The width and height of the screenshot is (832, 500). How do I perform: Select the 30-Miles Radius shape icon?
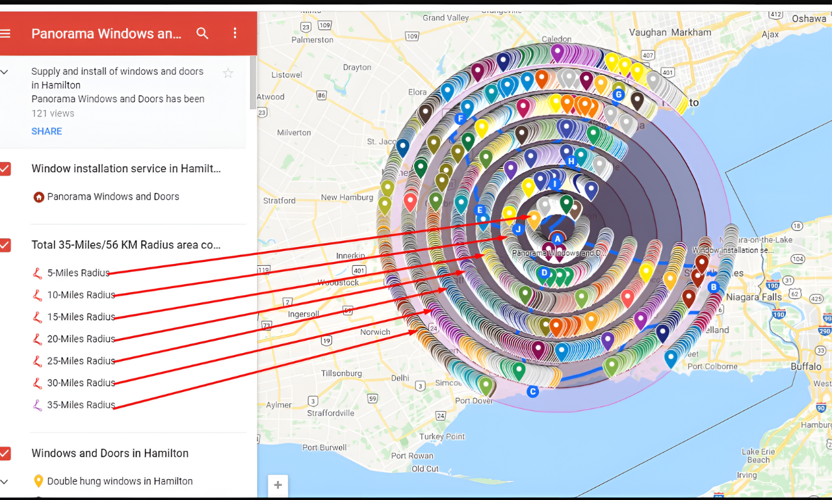38,383
